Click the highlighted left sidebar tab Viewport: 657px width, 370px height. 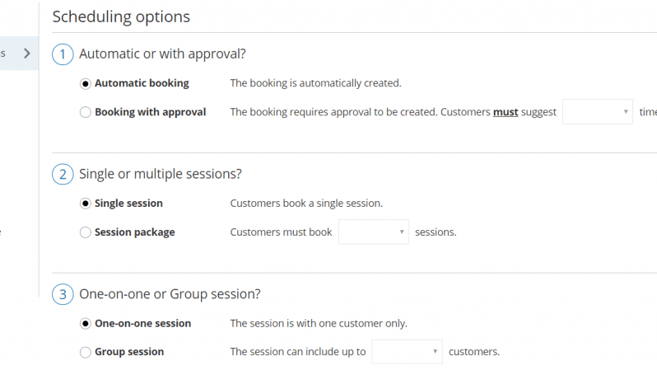16,54
